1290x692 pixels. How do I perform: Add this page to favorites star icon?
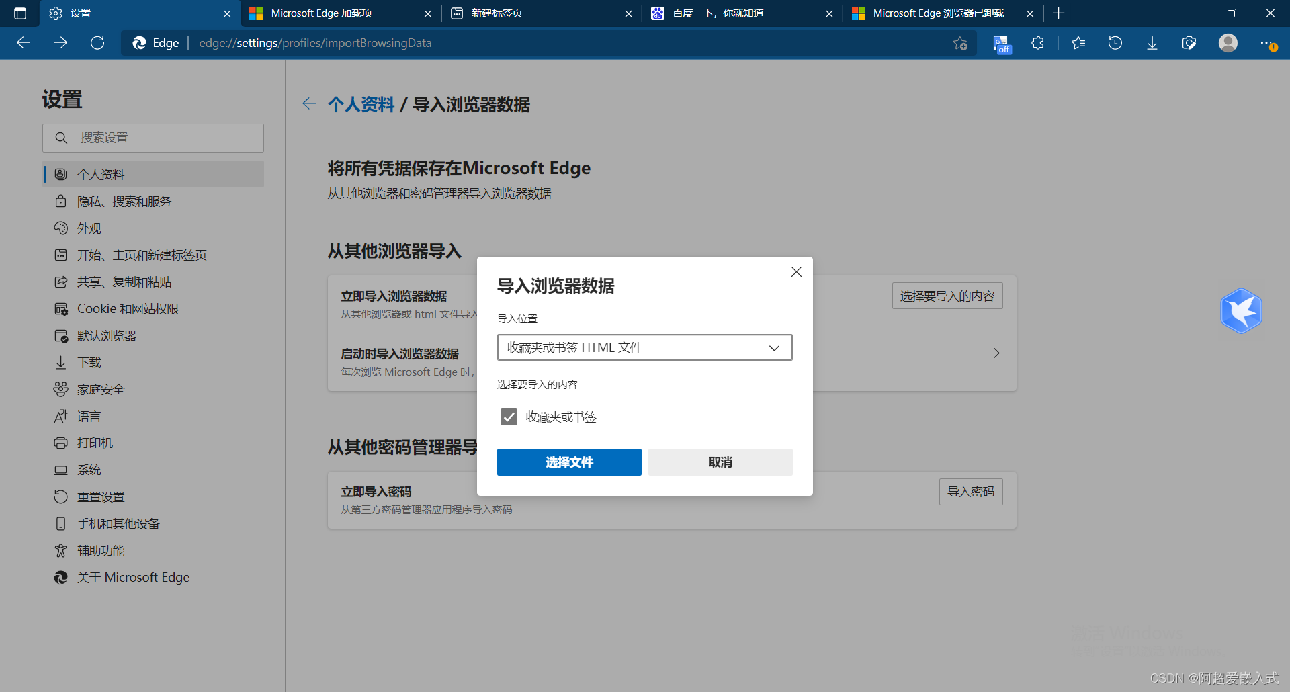960,43
